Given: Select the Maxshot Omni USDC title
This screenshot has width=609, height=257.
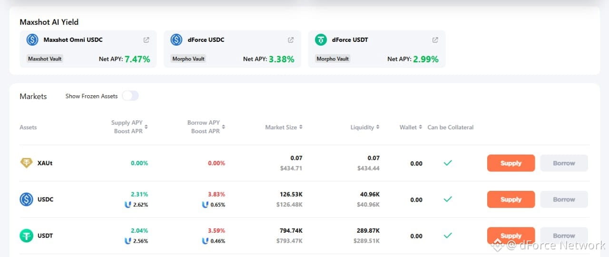Looking at the screenshot, I should (x=73, y=40).
